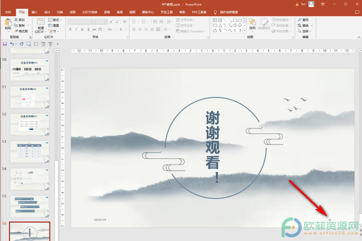Click the user account avatar icon

coord(311,4)
